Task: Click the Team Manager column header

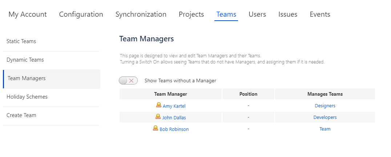Action: pos(170,94)
